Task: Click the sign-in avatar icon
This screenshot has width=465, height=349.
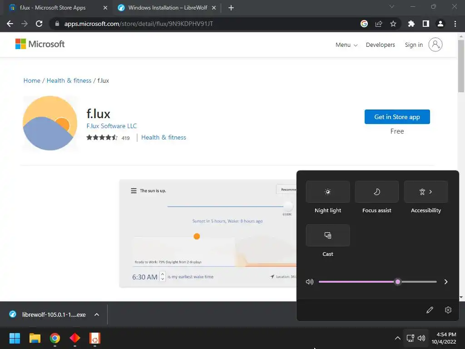Action: click(x=435, y=45)
